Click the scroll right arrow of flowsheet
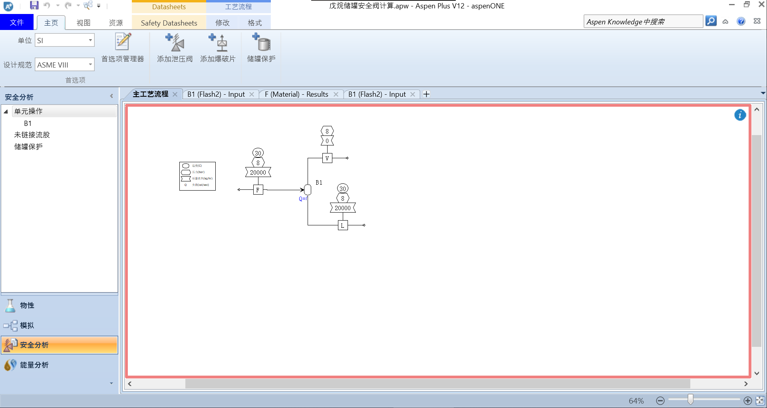 tap(746, 384)
